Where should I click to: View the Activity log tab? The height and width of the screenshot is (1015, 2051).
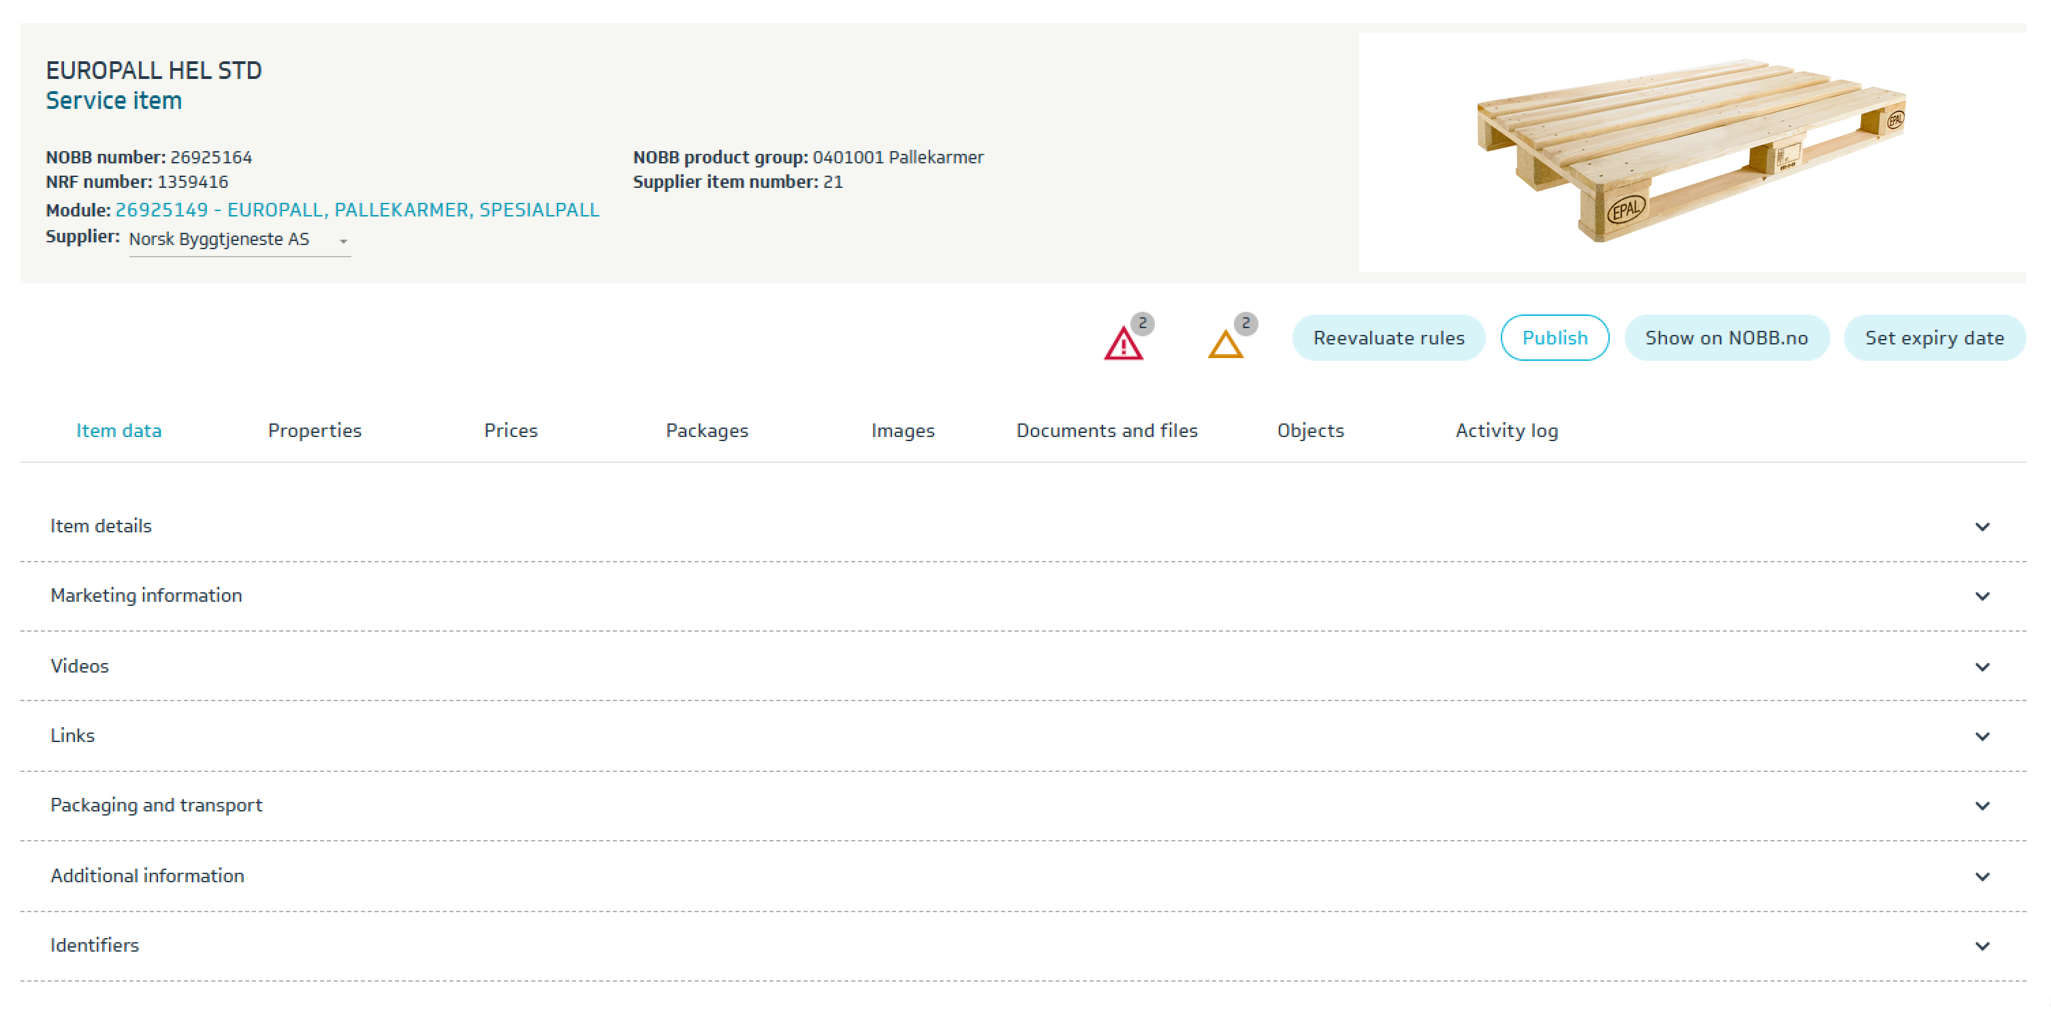(x=1506, y=431)
